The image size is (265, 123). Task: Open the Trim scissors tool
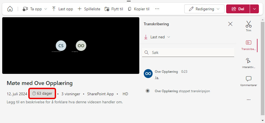pyautogui.click(x=249, y=24)
